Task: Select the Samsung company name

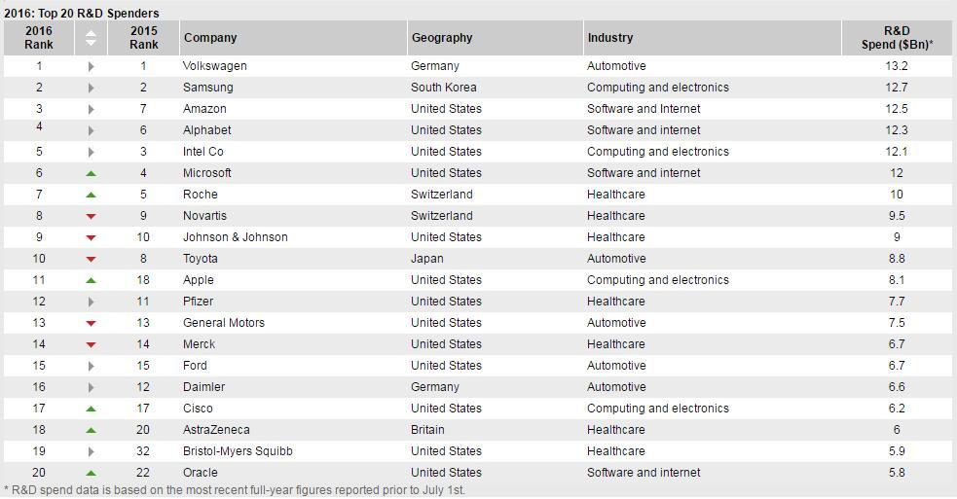Action: pyautogui.click(x=208, y=88)
